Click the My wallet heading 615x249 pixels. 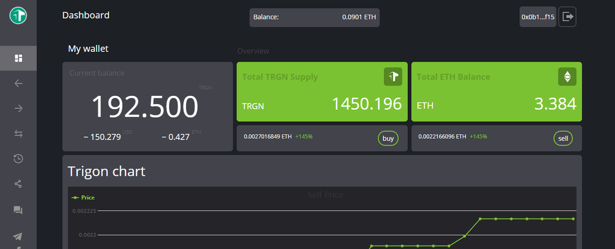88,49
